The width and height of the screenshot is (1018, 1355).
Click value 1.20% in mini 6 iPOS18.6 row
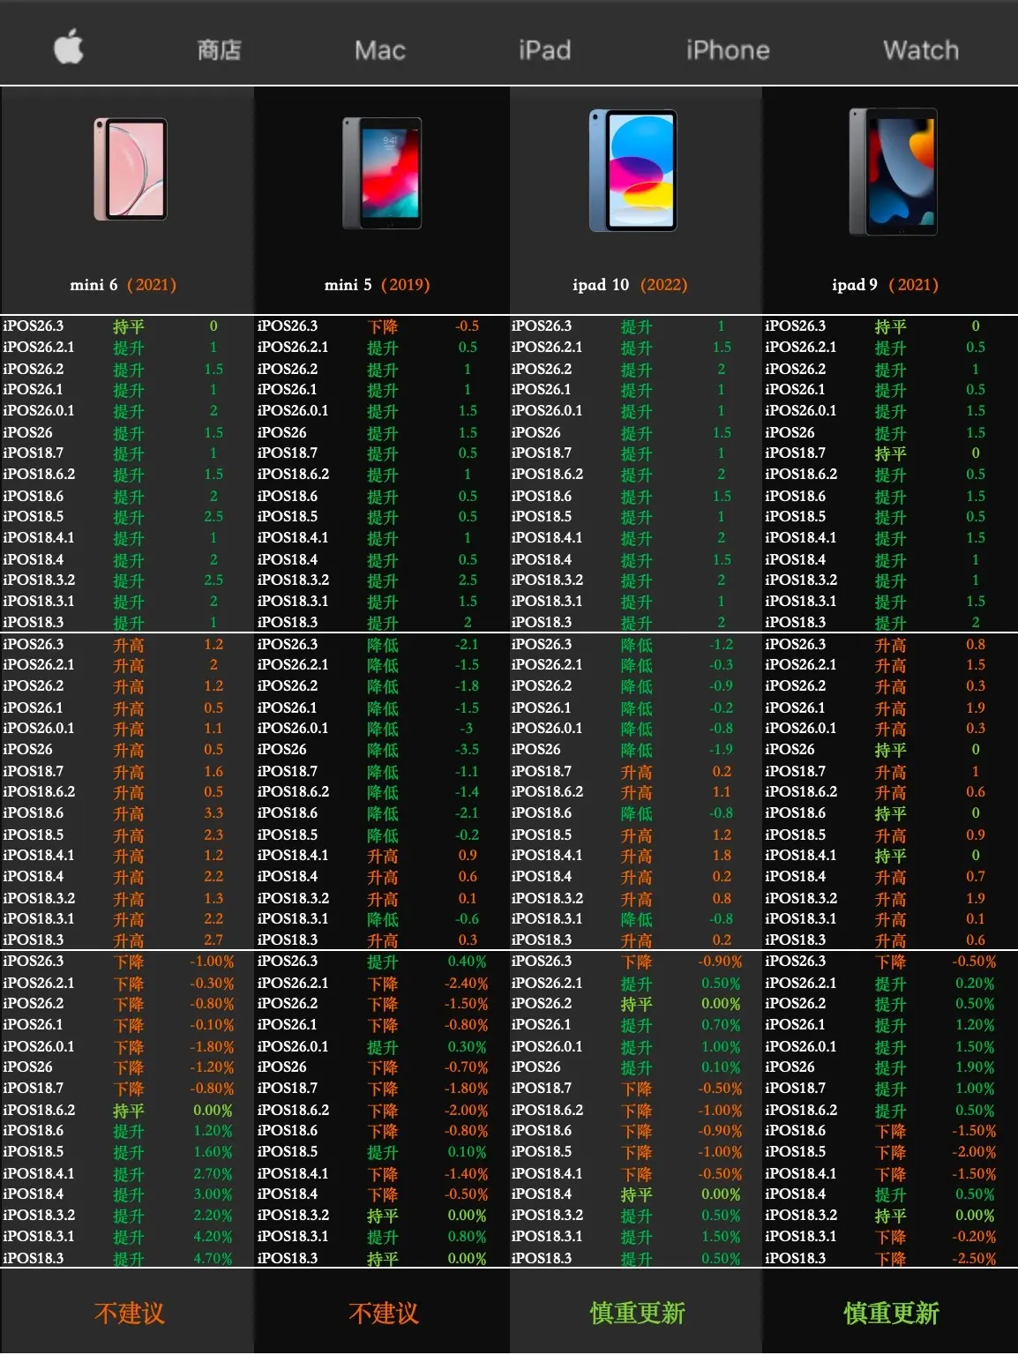[213, 1132]
